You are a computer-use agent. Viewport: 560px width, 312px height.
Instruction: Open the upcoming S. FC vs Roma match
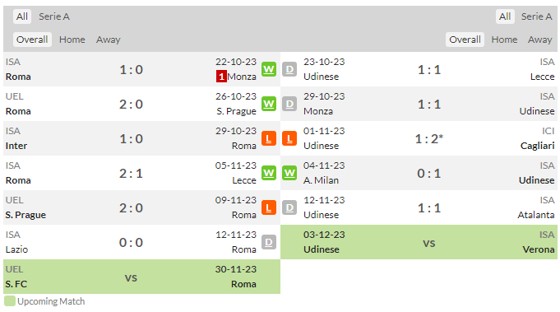tap(141, 277)
